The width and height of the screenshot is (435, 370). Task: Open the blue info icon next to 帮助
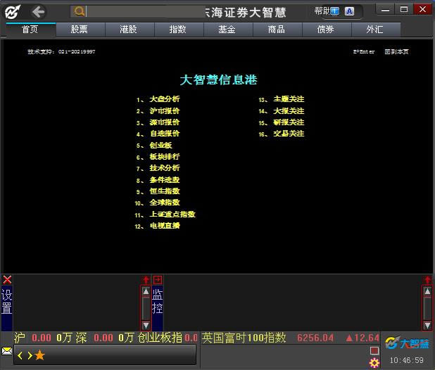pyautogui.click(x=335, y=11)
